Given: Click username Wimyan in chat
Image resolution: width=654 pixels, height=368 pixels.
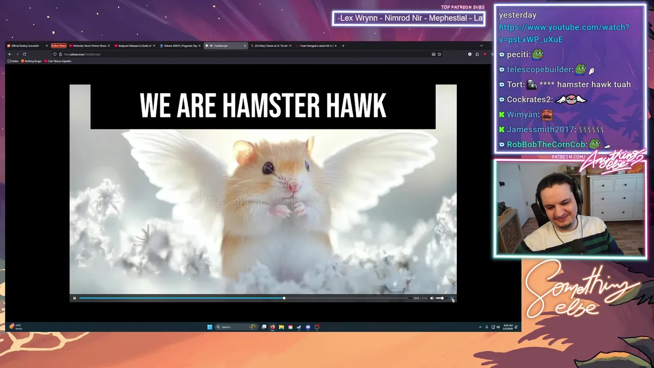Looking at the screenshot, I should pos(523,114).
